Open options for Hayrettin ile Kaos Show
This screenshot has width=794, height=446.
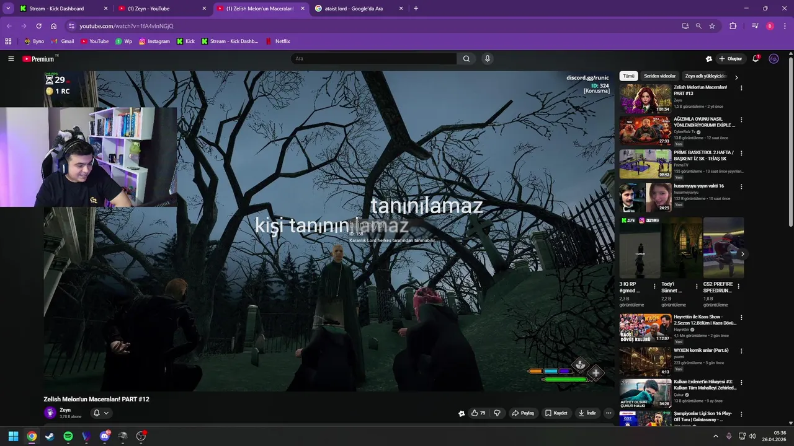click(741, 318)
